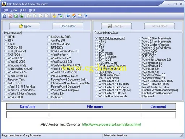185x139 pixels.
Task: Click the green arrows spreadsheet toolbar icon
Action: (x=22, y=16)
